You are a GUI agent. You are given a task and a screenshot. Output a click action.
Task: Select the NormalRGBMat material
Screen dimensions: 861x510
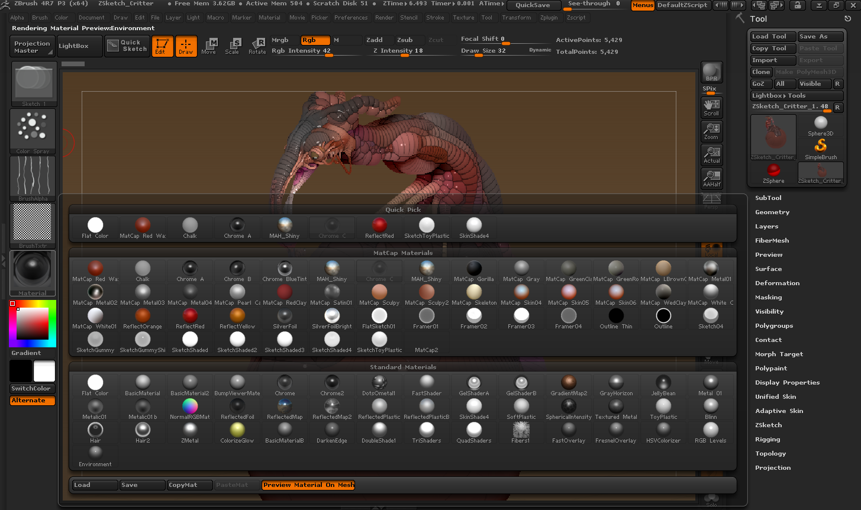tap(190, 409)
